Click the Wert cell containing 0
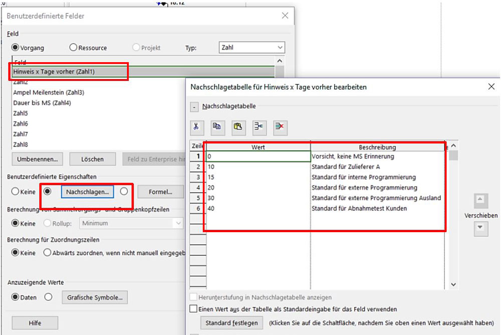 point(258,156)
